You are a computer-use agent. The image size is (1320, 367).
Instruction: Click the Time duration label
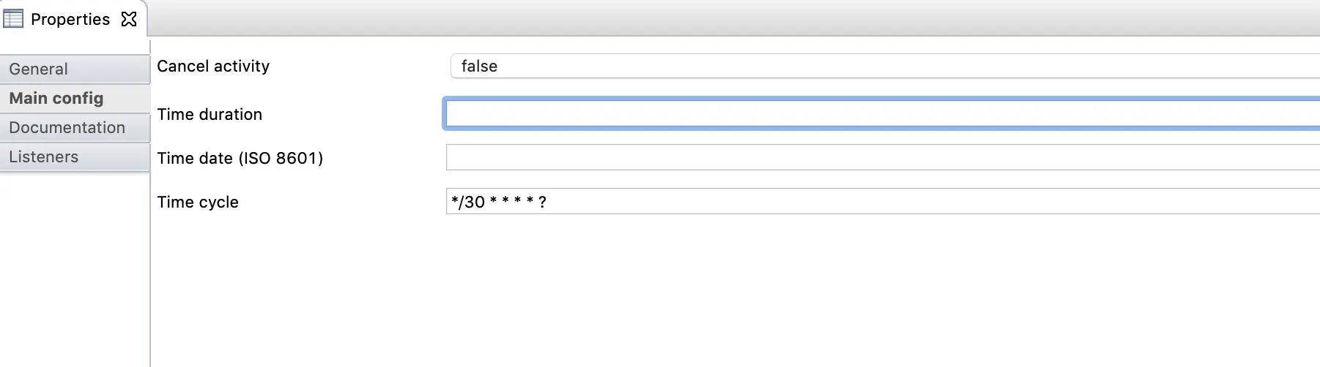point(210,114)
